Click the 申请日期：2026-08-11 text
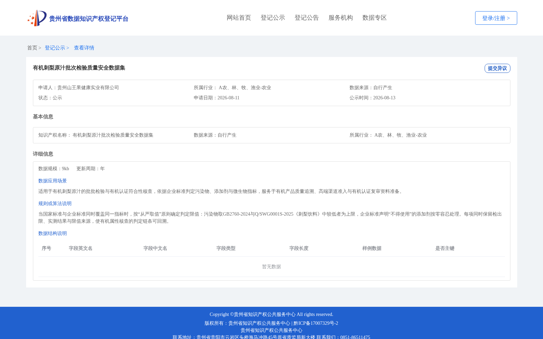The image size is (543, 339). tap(217, 98)
